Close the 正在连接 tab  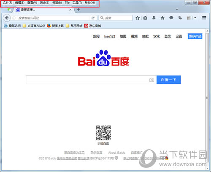pos(70,10)
